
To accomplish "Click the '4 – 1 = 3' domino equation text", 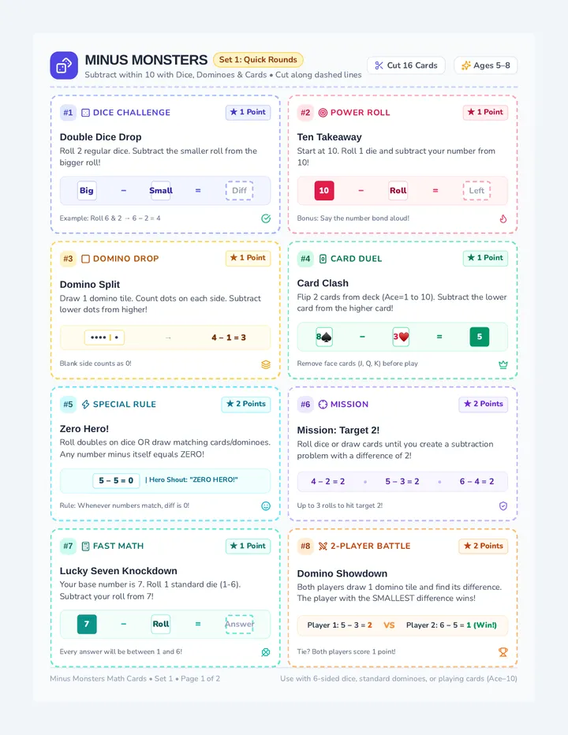I will tap(229, 338).
